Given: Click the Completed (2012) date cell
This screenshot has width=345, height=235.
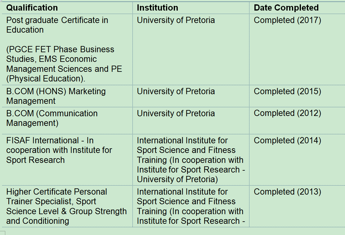Looking at the screenshot, I should [287, 113].
